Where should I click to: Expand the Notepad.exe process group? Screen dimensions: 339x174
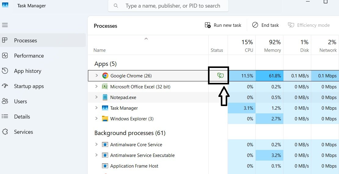(97, 97)
